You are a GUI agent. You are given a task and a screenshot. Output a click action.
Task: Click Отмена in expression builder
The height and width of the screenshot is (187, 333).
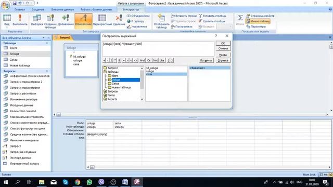(x=223, y=48)
